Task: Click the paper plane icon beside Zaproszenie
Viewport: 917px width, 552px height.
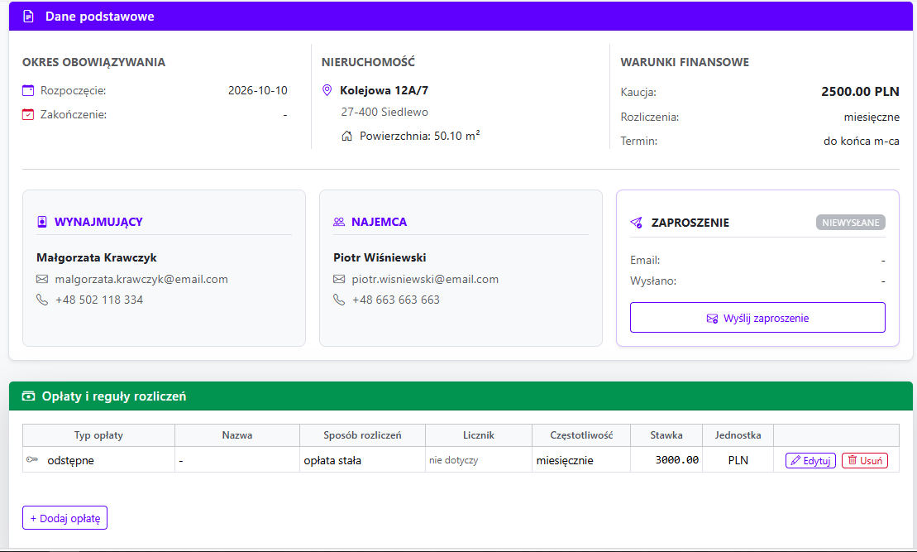Action: [637, 223]
